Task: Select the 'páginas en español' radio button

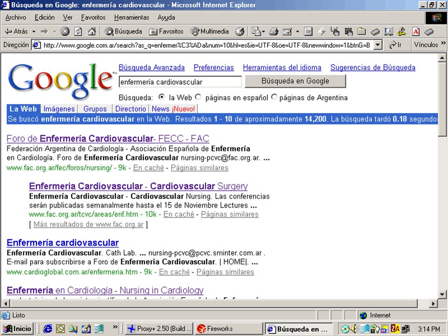Action: click(198, 97)
